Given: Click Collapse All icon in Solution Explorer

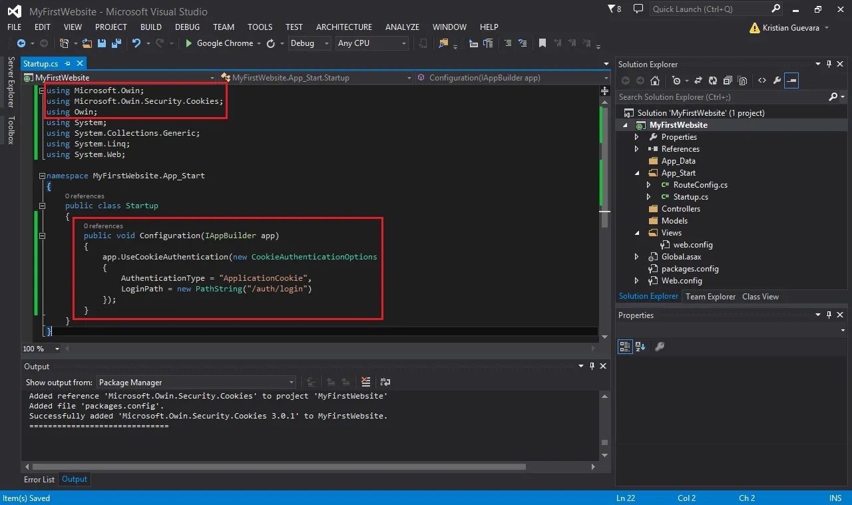Looking at the screenshot, I should 727,81.
